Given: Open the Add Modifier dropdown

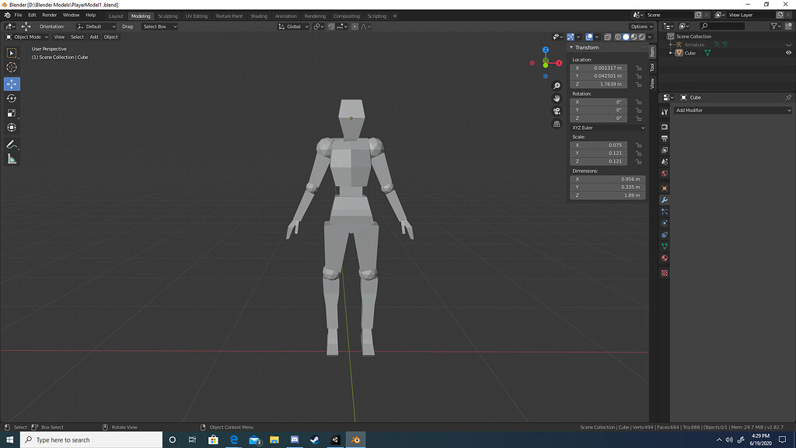Looking at the screenshot, I should tap(731, 110).
